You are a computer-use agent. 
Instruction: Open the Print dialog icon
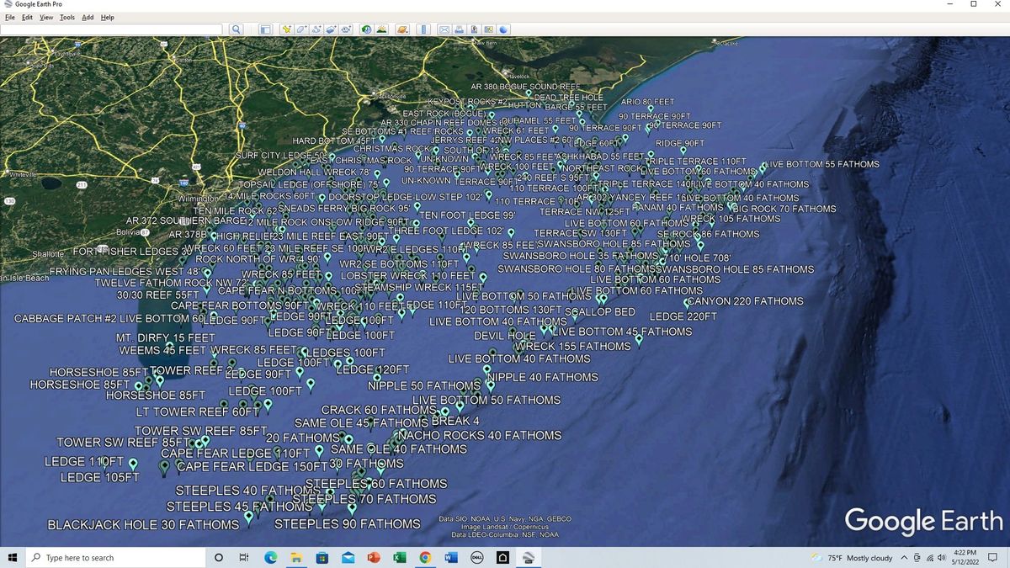point(459,29)
